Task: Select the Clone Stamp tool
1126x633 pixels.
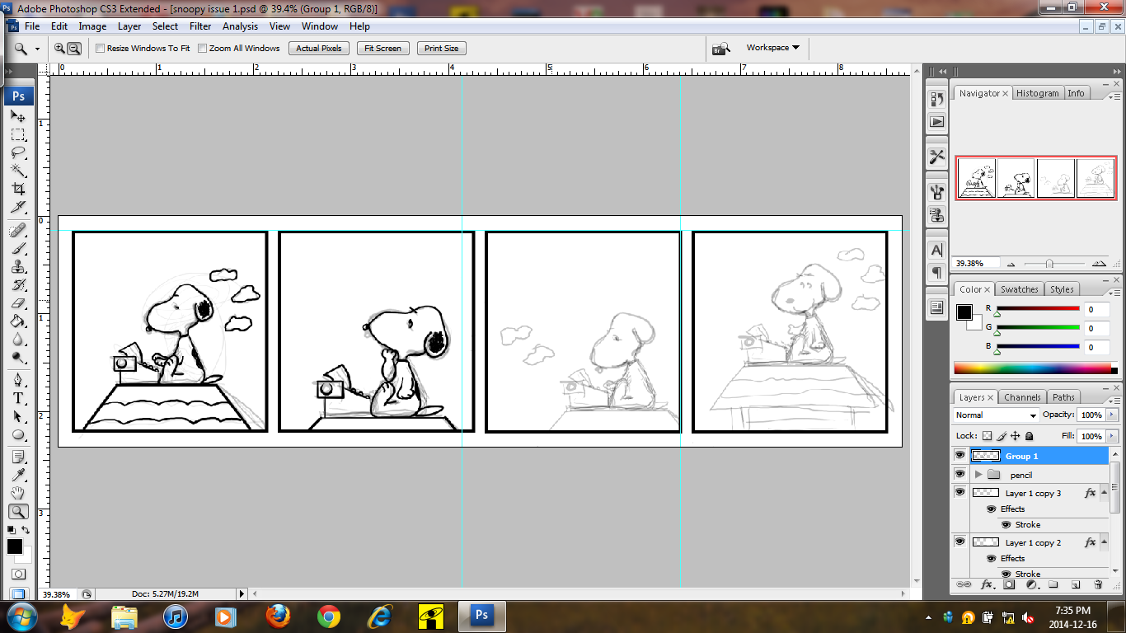Action: [x=18, y=266]
